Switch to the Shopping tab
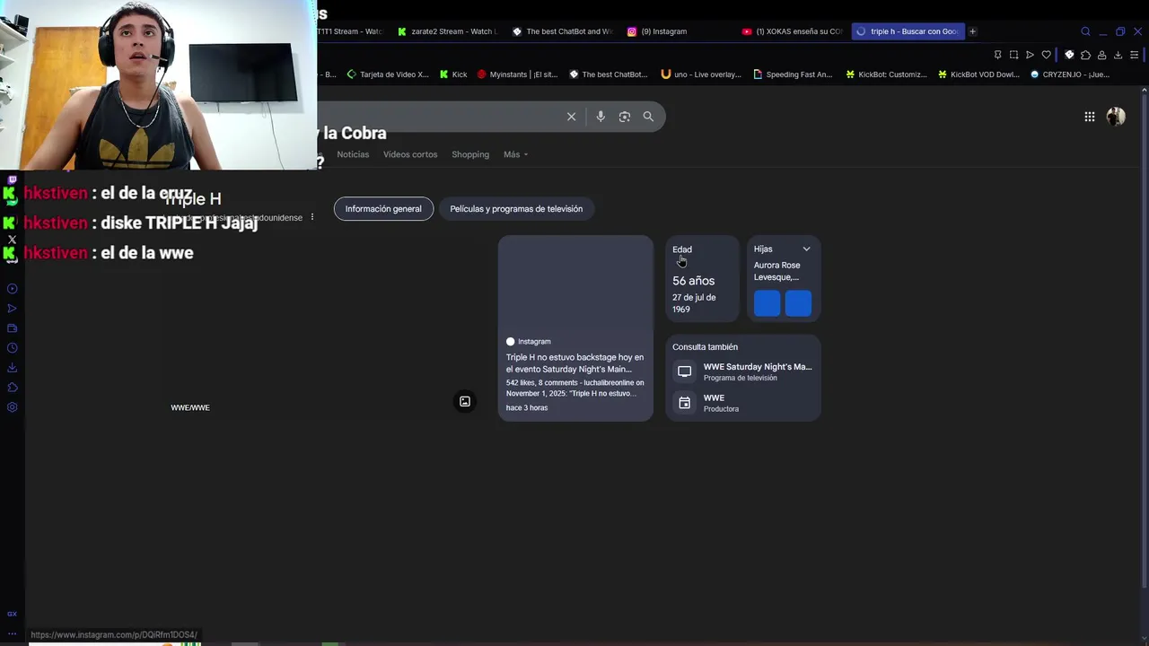 (470, 154)
